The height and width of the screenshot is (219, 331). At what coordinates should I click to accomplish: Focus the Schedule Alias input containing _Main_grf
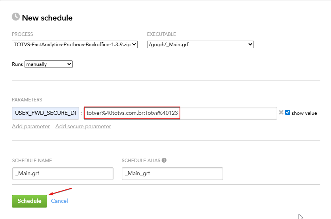172,174
